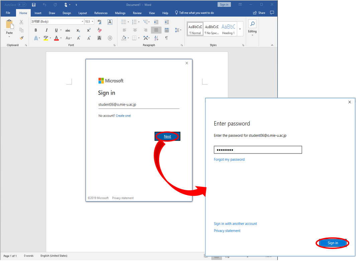Click Sign in button in password dialog
356x261 pixels.
333,243
